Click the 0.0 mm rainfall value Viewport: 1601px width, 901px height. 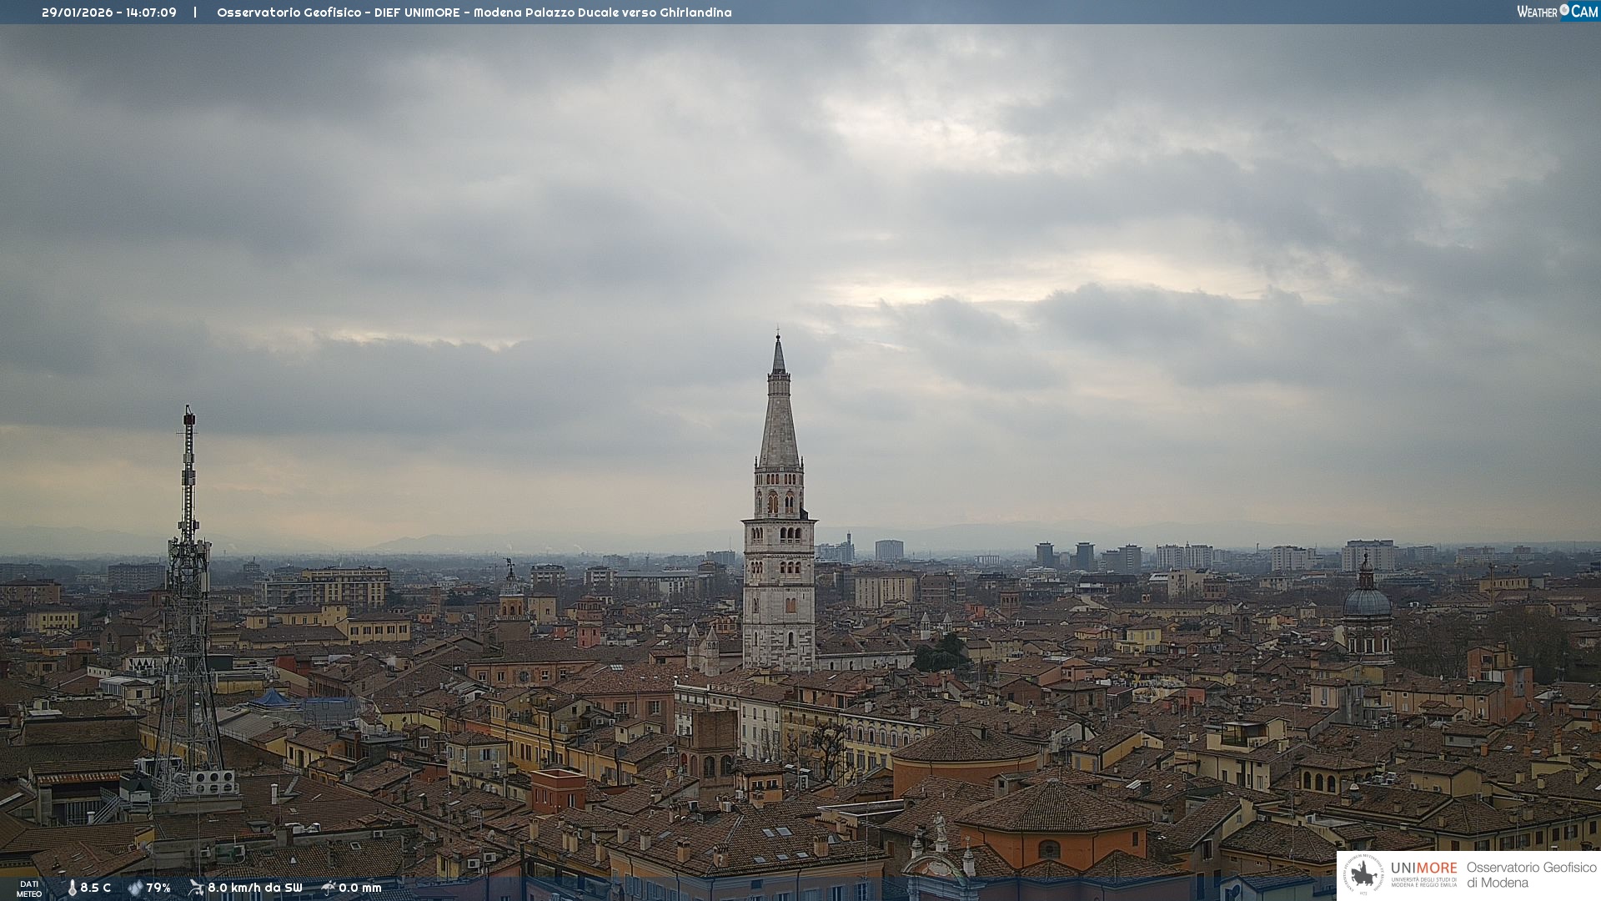click(x=360, y=888)
